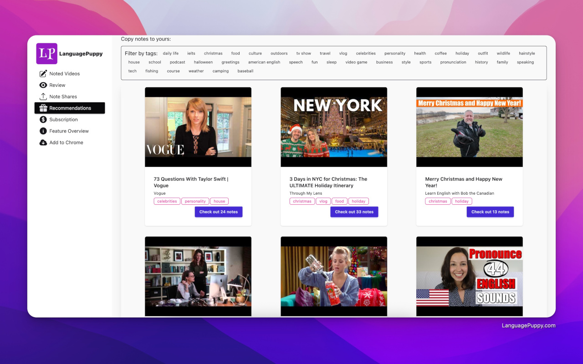Select the Recommendations gift icon
The height and width of the screenshot is (364, 583).
tap(43, 108)
